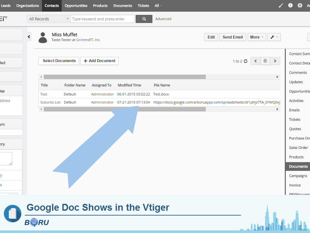This screenshot has height=233, width=310.
Task: Click the Edit button for Miss Muffet
Action: [211, 37]
